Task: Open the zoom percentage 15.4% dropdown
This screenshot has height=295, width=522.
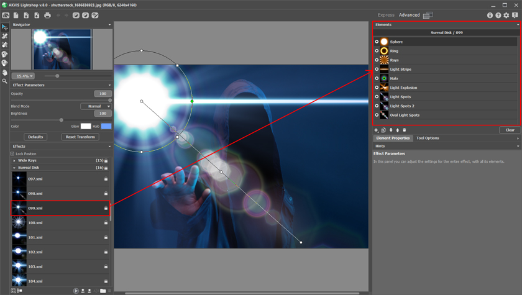Action: click(x=24, y=76)
